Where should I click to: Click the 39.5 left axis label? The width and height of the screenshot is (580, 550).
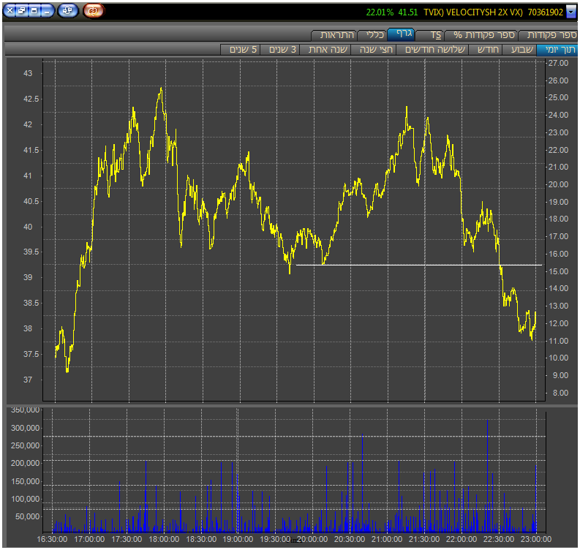point(31,252)
